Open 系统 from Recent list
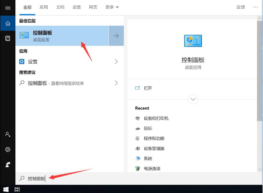Image resolution: width=263 pixels, height=193 pixels. tap(148, 159)
